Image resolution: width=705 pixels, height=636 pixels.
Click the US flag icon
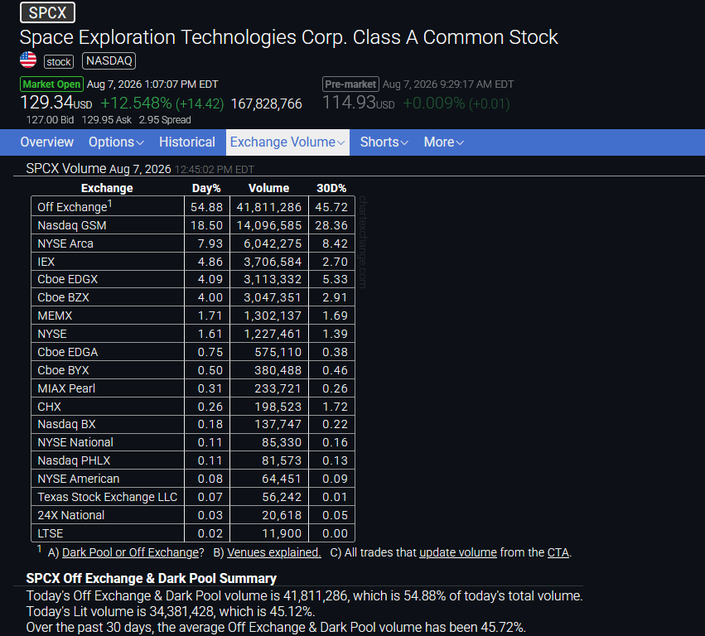click(28, 60)
